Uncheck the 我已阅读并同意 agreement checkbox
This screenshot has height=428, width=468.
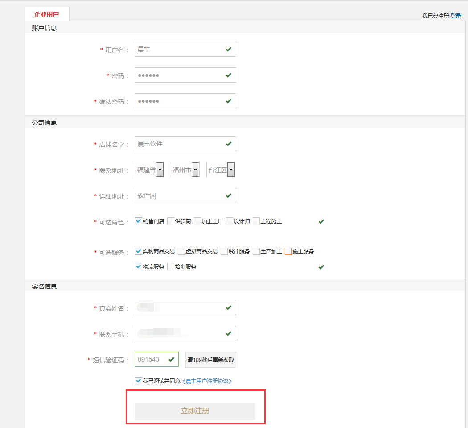click(x=138, y=381)
